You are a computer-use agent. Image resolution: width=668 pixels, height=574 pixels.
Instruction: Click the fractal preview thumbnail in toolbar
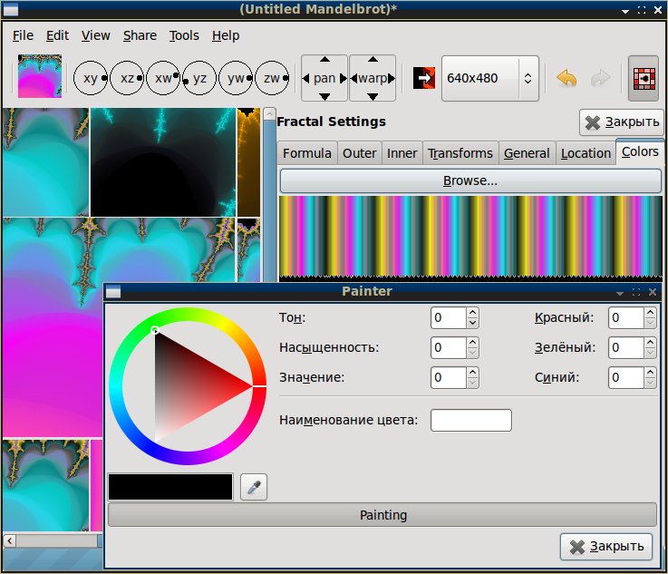[40, 76]
